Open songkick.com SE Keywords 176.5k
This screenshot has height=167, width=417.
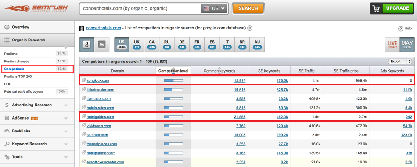(x=282, y=80)
